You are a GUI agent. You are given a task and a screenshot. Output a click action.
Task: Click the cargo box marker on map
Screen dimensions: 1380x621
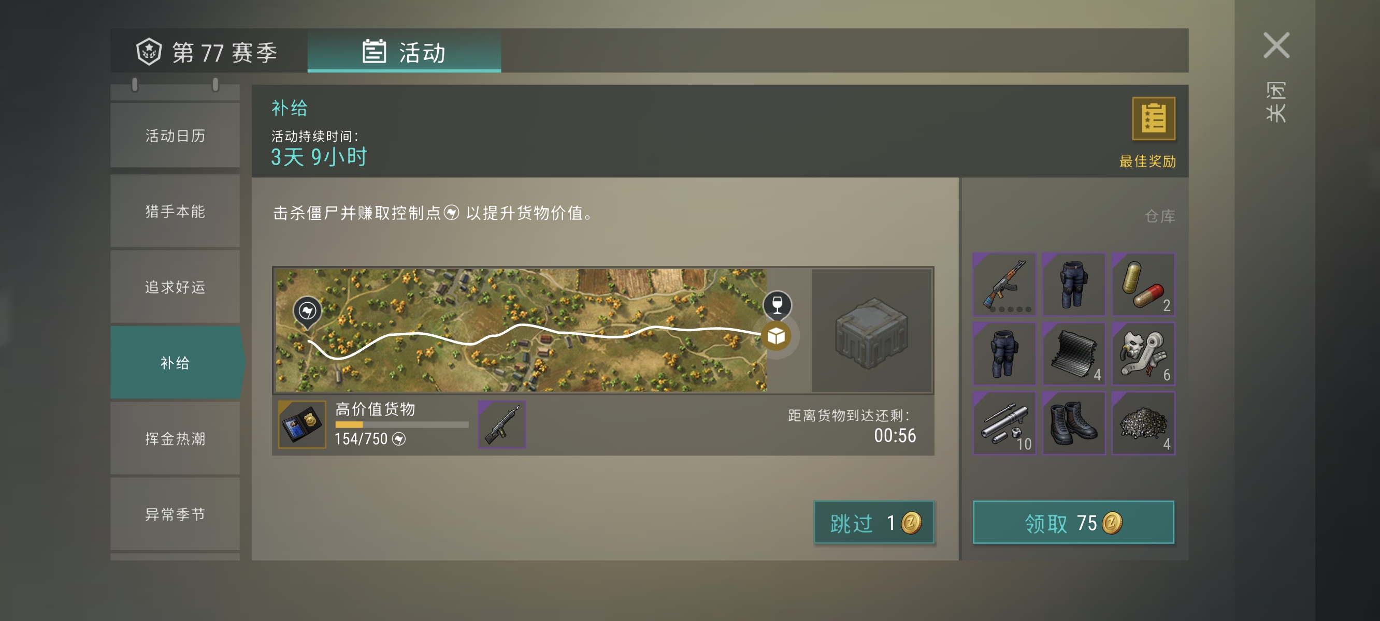(775, 336)
